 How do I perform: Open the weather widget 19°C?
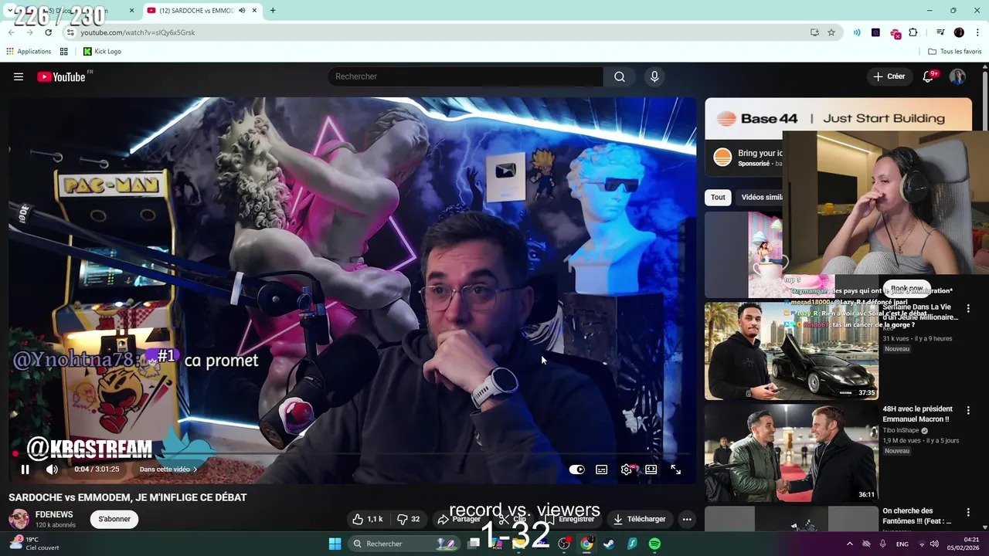(x=33, y=544)
